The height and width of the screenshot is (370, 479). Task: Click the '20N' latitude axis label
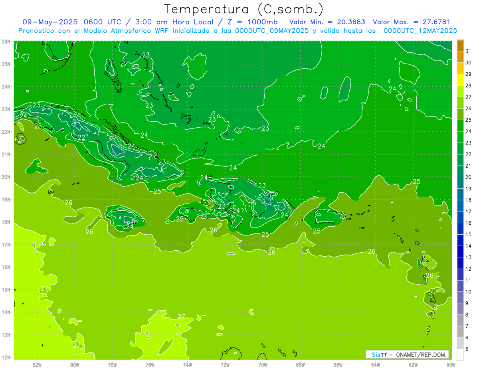(x=6, y=177)
